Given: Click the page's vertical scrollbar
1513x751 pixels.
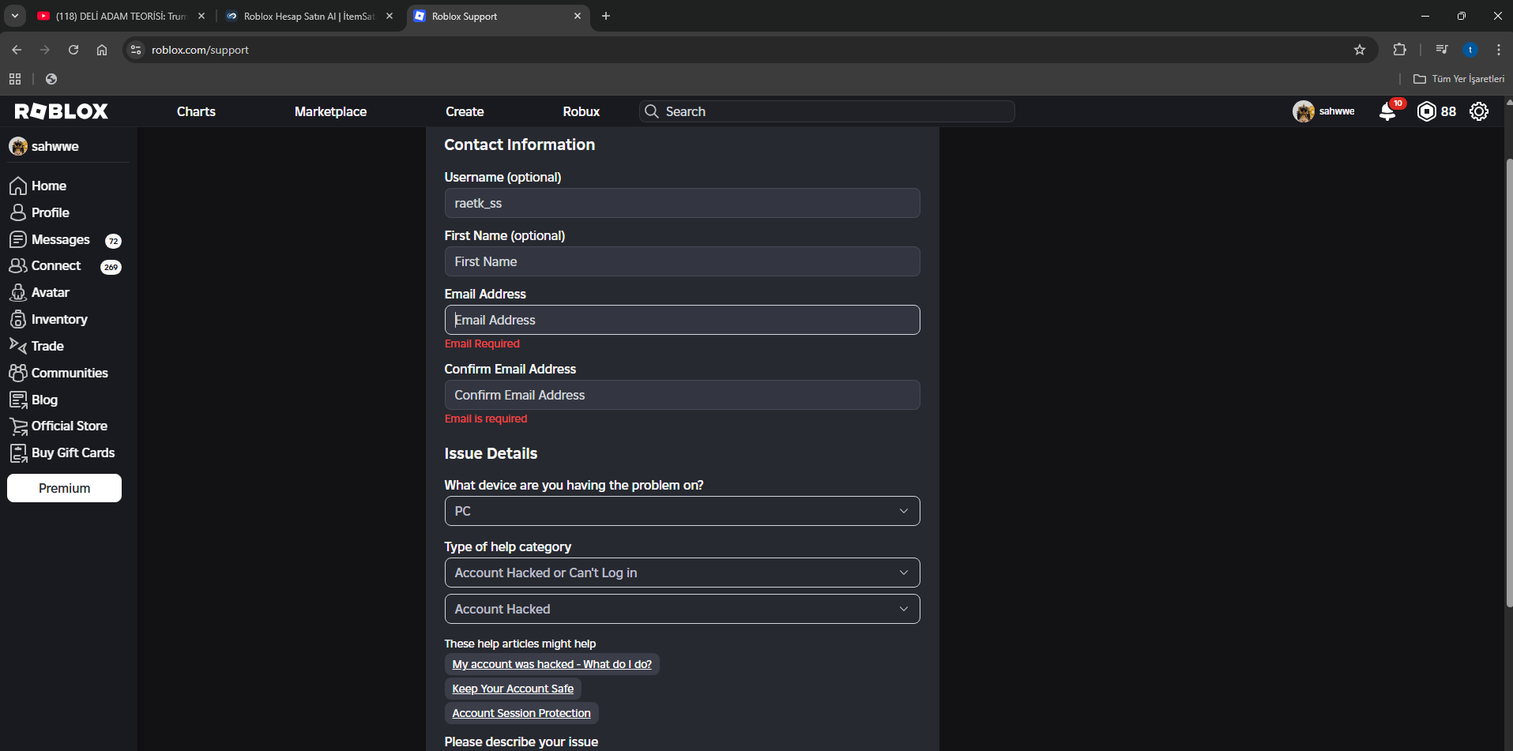Looking at the screenshot, I should click(x=1509, y=383).
